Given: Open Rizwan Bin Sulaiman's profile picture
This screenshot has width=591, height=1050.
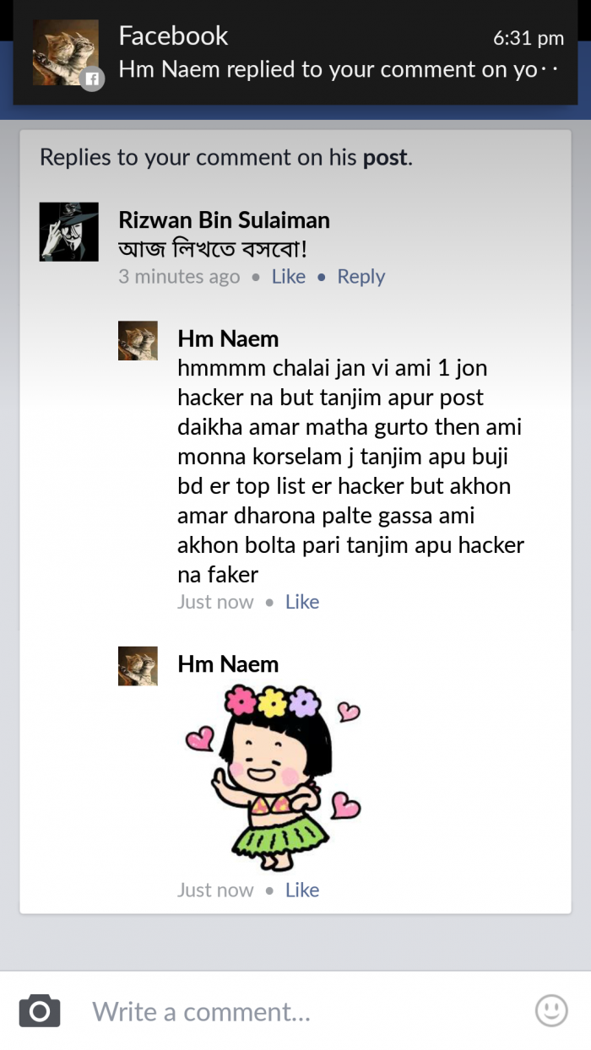Looking at the screenshot, I should tap(69, 231).
